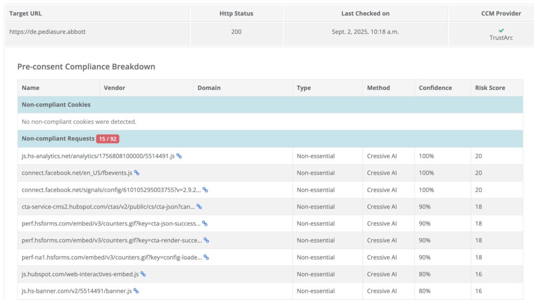Screen dimensions: 534x300
Task: Click the green TrustArc checkmark icon
Action: tap(501, 31)
